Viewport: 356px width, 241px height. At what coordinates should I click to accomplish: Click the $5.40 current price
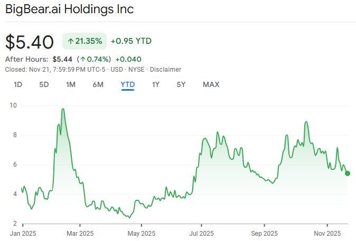30,41
